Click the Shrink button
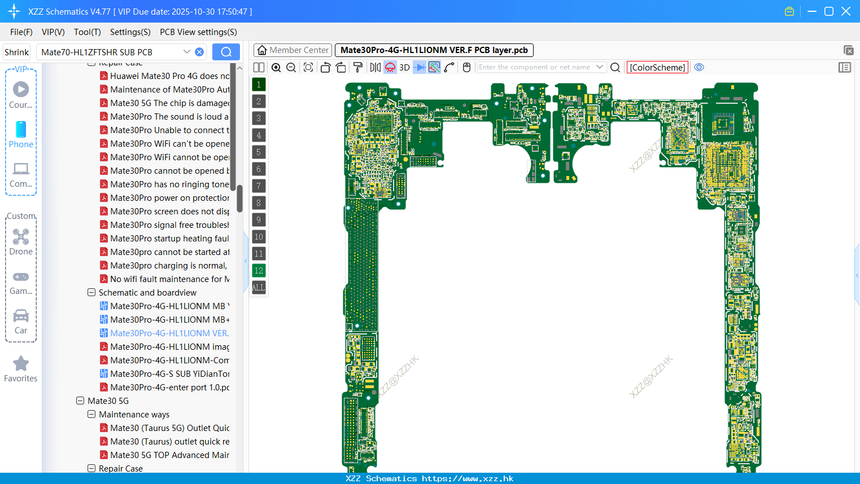 17,52
